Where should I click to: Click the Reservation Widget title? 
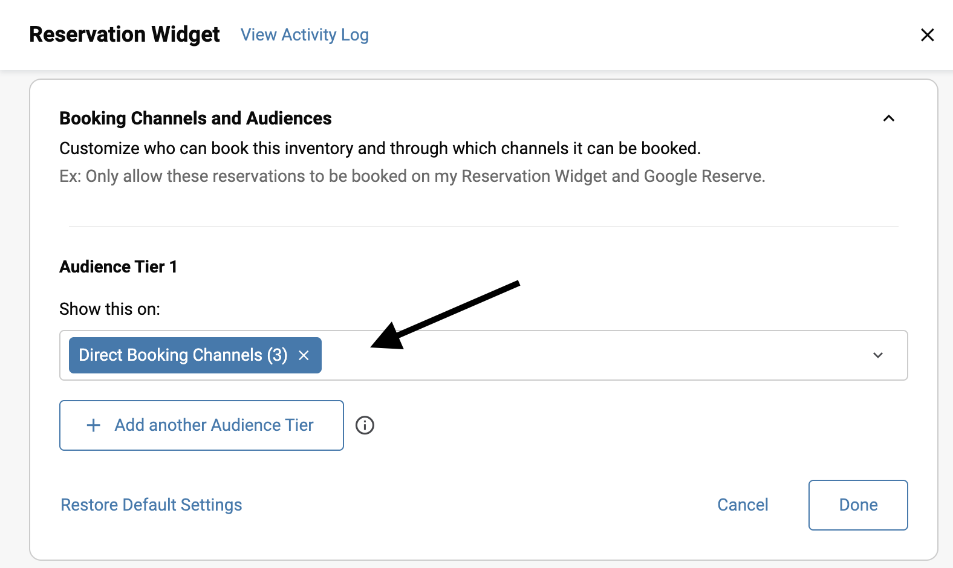coord(124,35)
